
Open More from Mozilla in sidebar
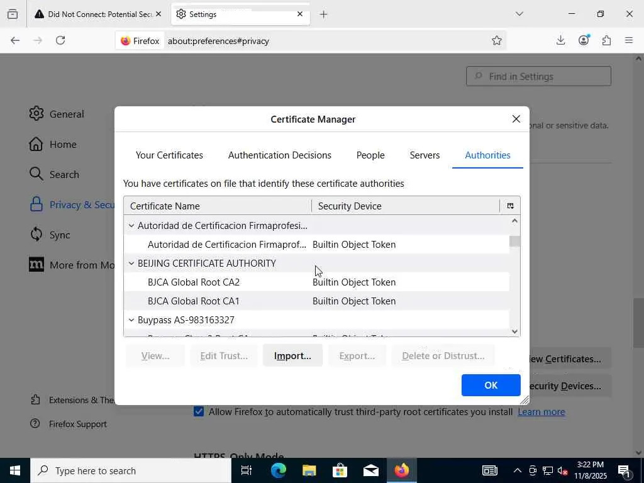point(72,265)
